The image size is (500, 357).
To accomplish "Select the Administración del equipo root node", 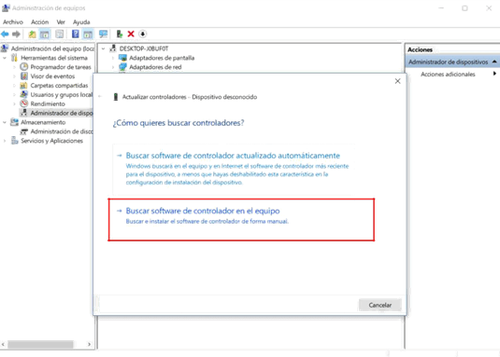I will coord(52,48).
